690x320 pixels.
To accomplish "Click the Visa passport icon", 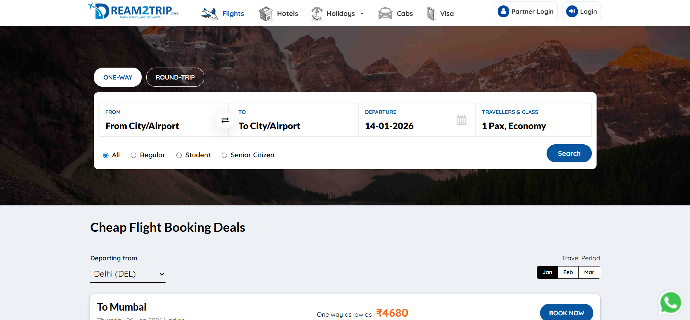I will pyautogui.click(x=431, y=14).
